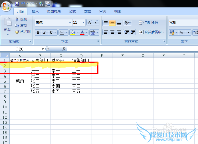This screenshot has height=144, width=198.
Task: Open font name dropdown 宋体
Action: pyautogui.click(x=70, y=23)
